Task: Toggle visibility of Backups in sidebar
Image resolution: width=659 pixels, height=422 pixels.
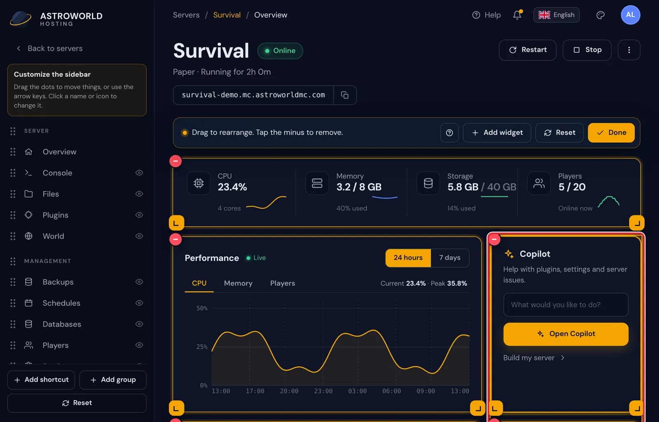Action: (x=139, y=282)
